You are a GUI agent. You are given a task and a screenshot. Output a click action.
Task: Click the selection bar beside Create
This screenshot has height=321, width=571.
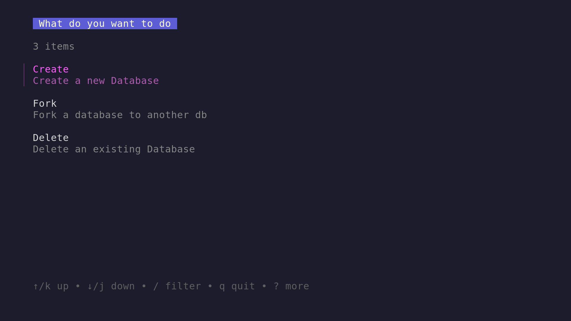(x=24, y=75)
